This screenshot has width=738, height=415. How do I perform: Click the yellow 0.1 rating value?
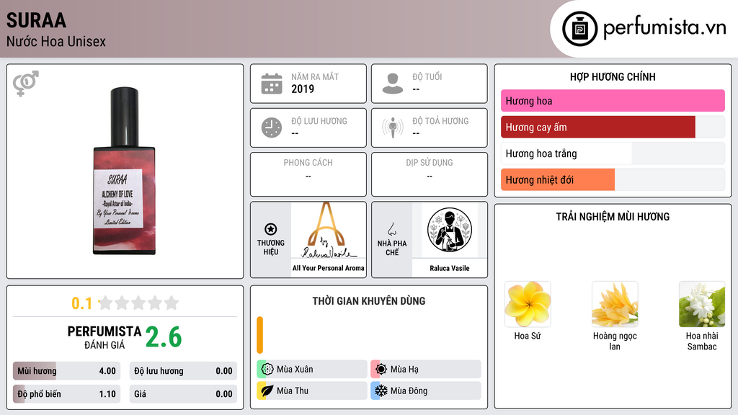(x=81, y=303)
